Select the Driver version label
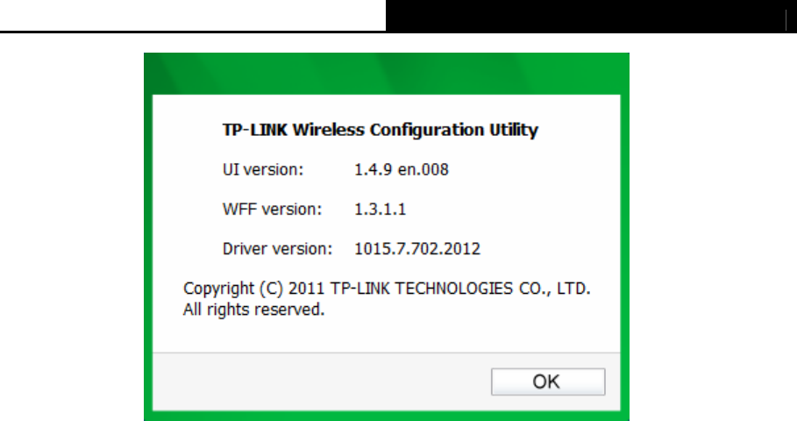797x421 pixels. 277,248
